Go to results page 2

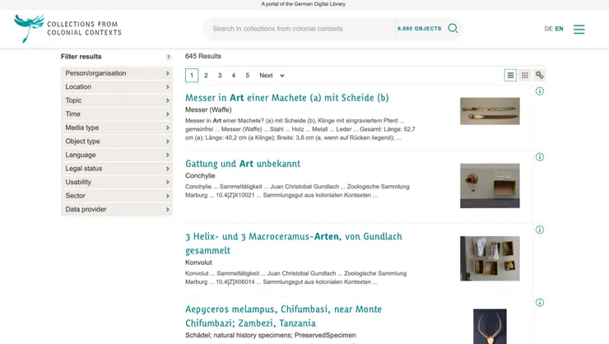coord(206,76)
